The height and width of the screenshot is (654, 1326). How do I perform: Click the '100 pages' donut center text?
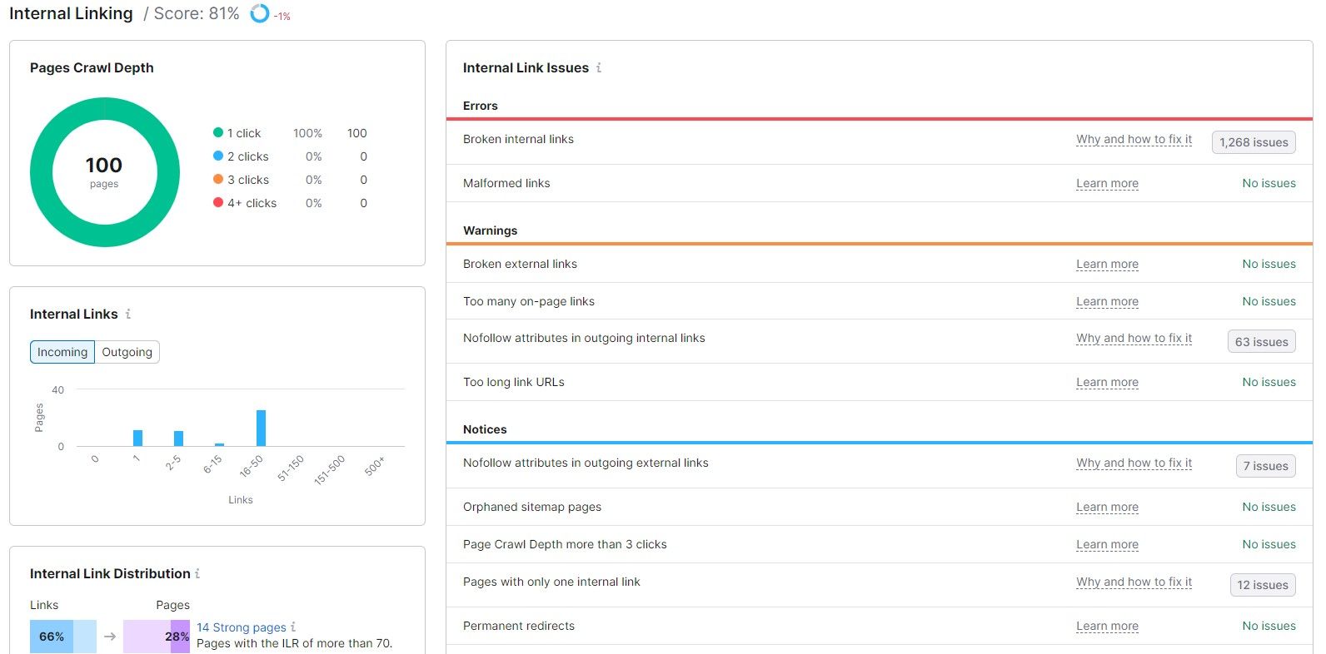pos(104,171)
